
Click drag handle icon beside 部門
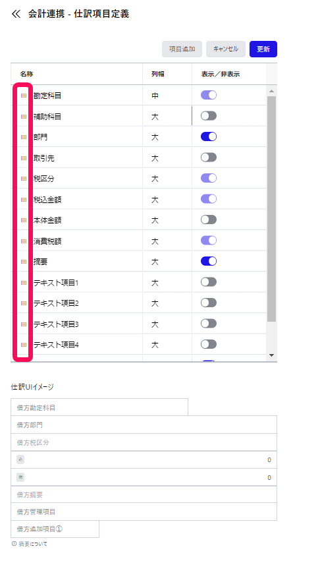coord(24,137)
